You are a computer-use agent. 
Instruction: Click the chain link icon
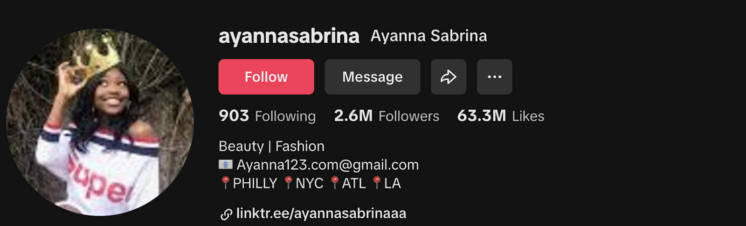click(226, 214)
